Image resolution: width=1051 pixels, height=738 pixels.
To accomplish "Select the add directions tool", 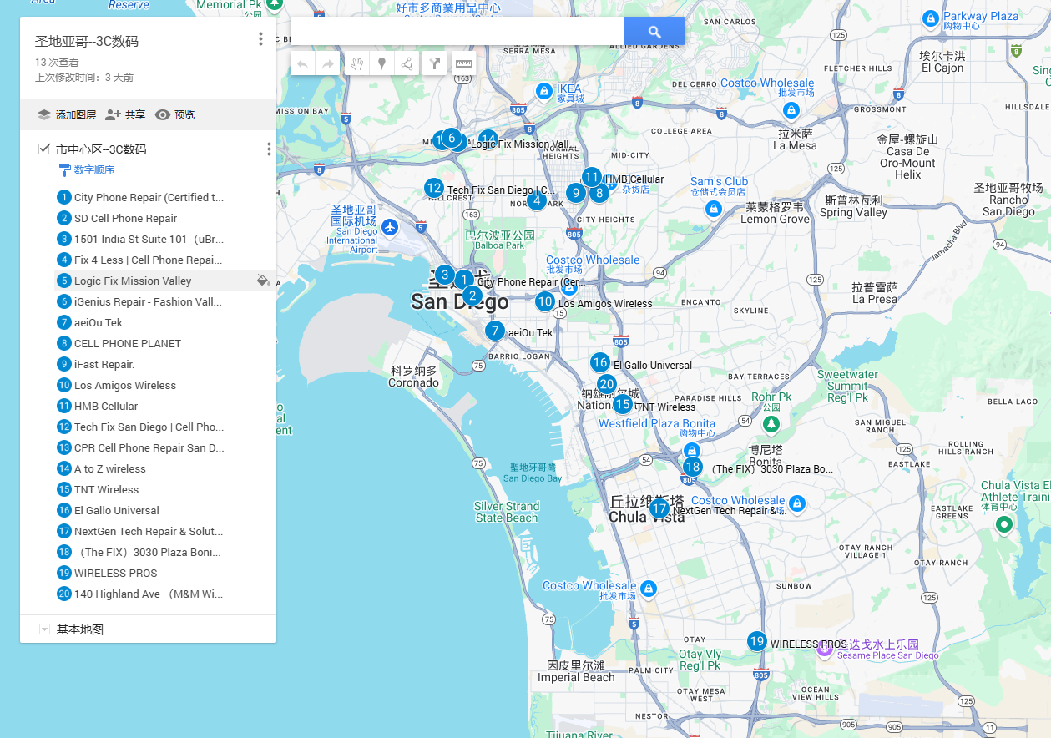I will click(434, 63).
